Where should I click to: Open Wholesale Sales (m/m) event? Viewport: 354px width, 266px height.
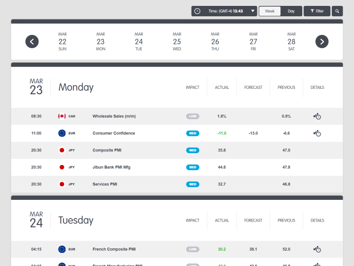114,116
